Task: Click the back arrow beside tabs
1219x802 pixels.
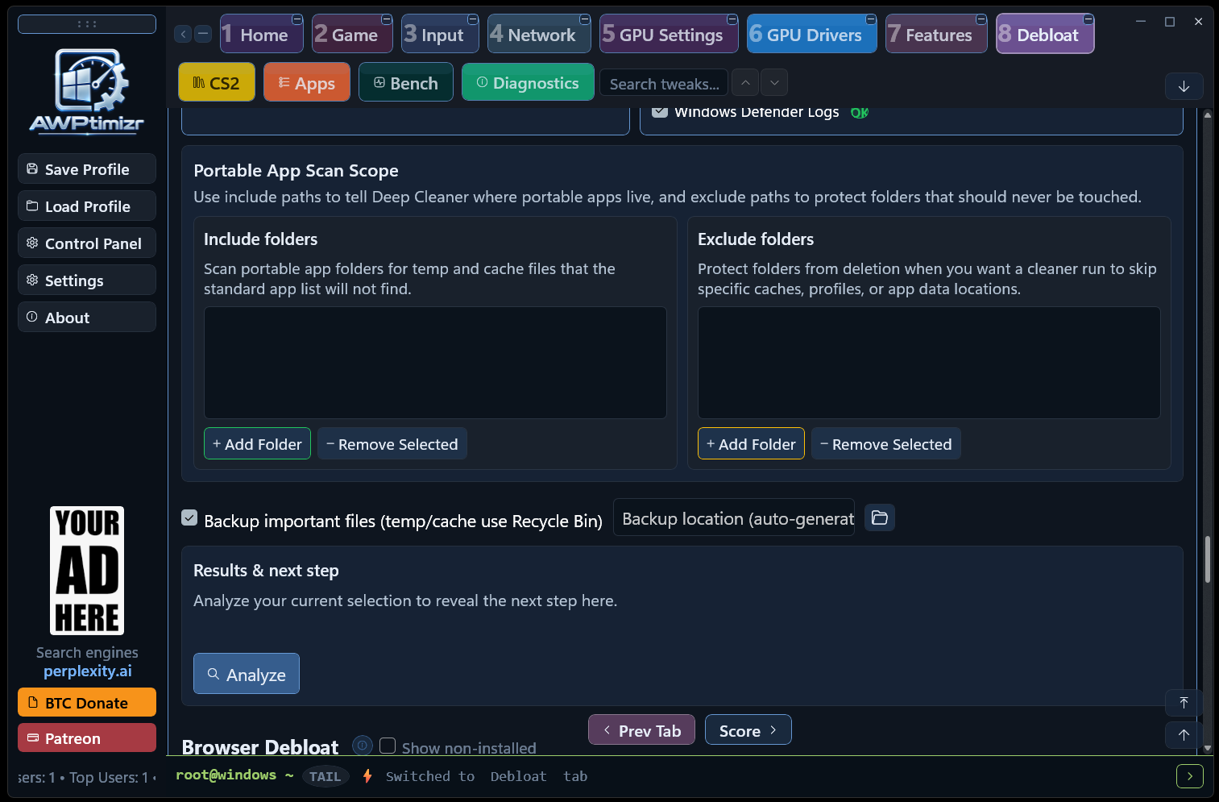Action: point(184,34)
